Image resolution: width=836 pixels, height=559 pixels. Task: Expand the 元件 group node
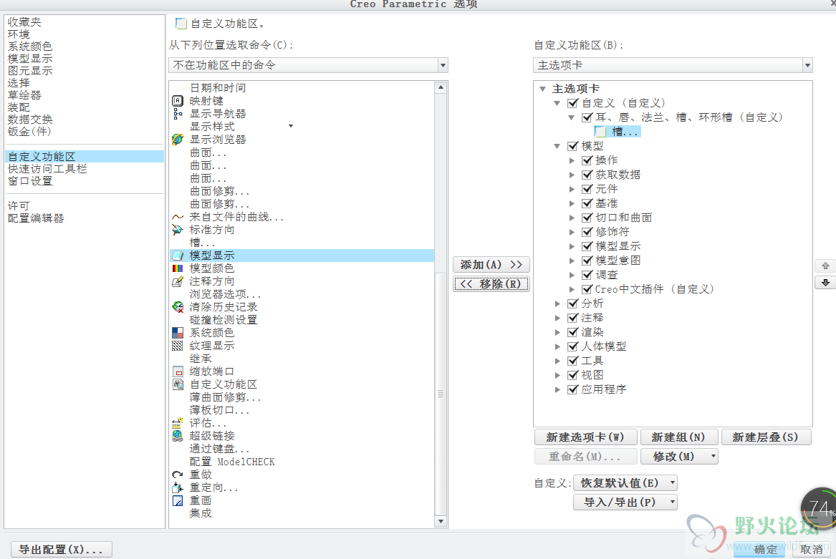[x=572, y=189]
